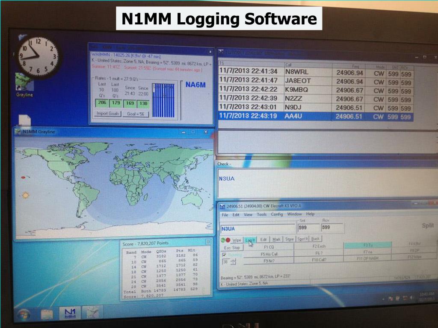The image size is (438, 328).
Task: Click the F6 ? button
Action: pos(319,253)
